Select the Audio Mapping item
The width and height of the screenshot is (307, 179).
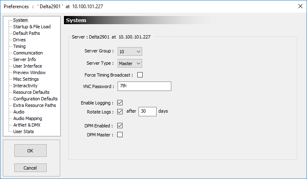click(x=27, y=118)
